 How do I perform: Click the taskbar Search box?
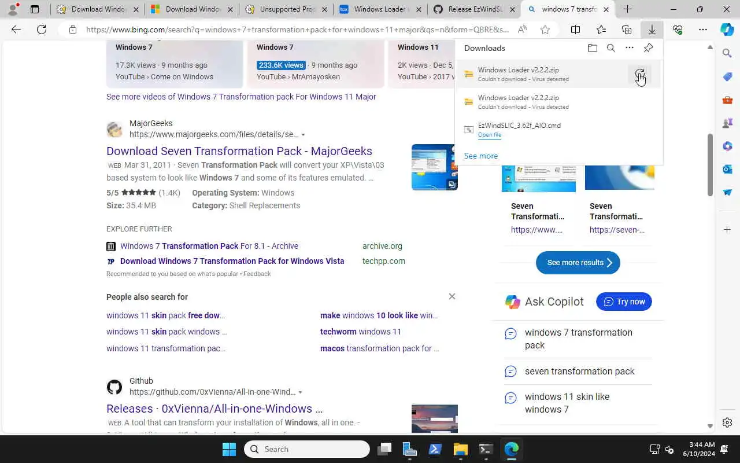307,449
